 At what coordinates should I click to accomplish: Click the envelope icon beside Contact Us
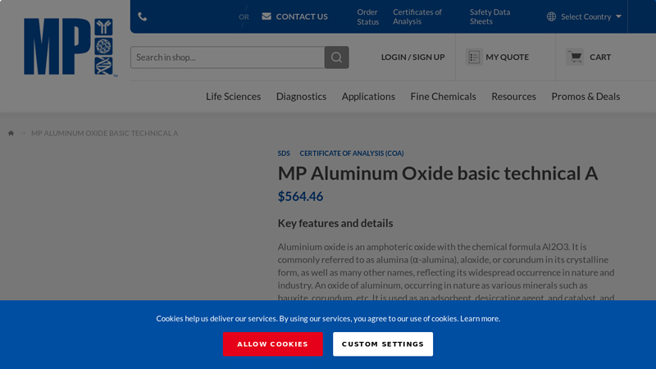pyautogui.click(x=266, y=16)
